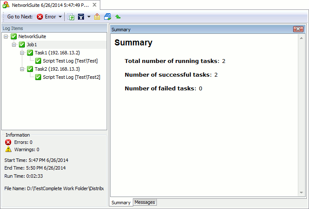Close the NetworkSuite log tab

pos(95,5)
